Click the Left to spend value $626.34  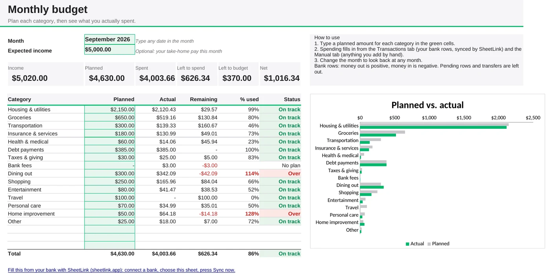pos(195,78)
